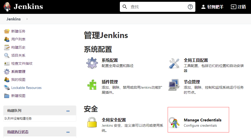This screenshot has height=138, width=251.
Task: Open 新建任务 in sidebar
Action: (x=18, y=31)
